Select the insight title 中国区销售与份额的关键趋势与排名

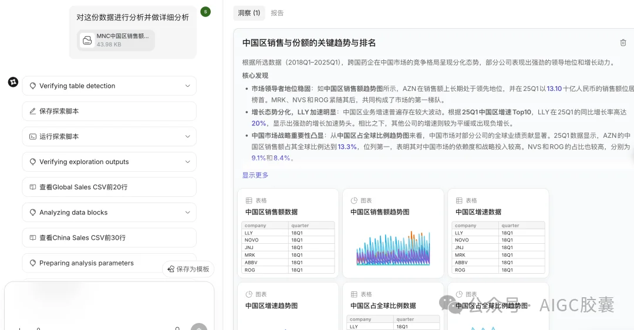pos(309,43)
